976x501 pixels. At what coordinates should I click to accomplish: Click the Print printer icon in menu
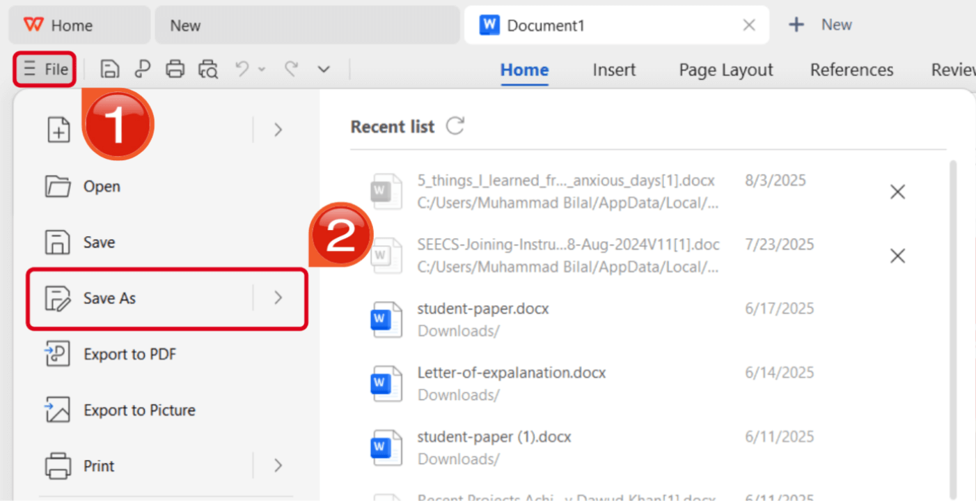click(x=58, y=465)
